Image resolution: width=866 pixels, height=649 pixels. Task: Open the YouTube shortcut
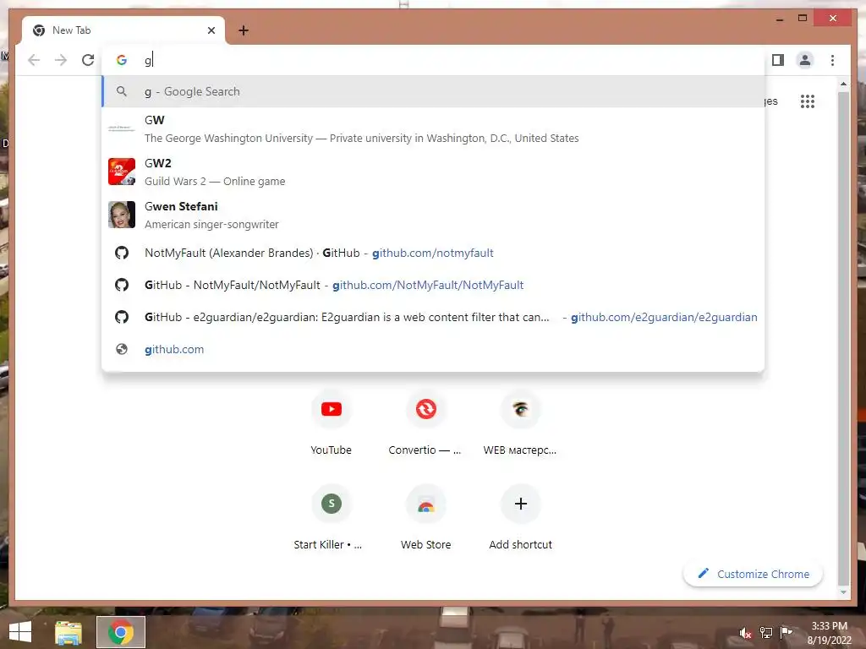point(331,424)
